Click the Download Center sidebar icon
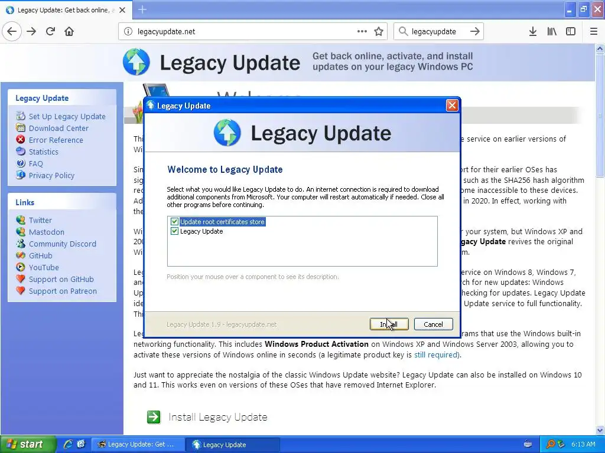605x453 pixels. [x=21, y=128]
